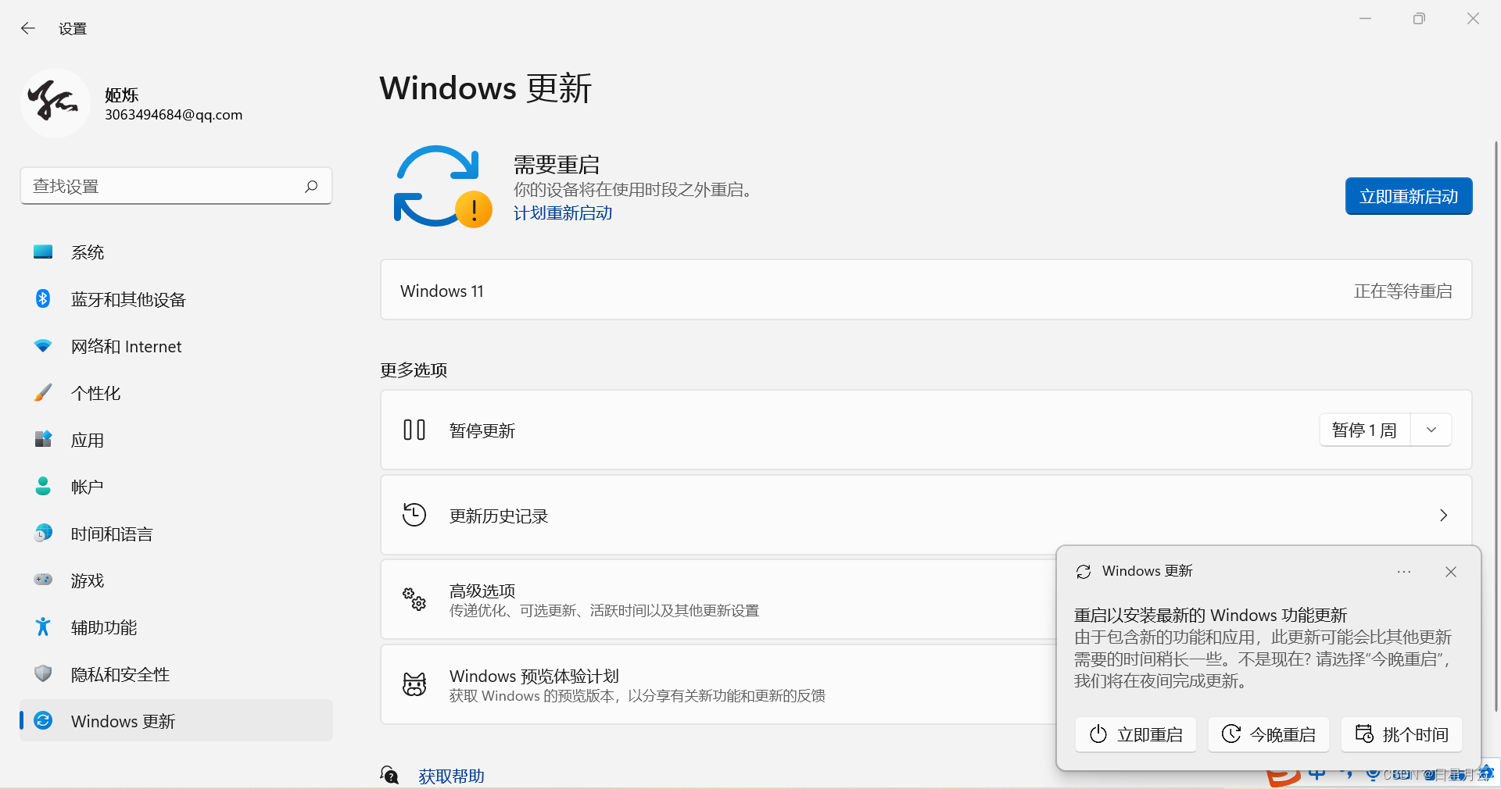Select Windows 更新 in the sidebar
Viewport: 1501px width, 789px height.
[176, 720]
